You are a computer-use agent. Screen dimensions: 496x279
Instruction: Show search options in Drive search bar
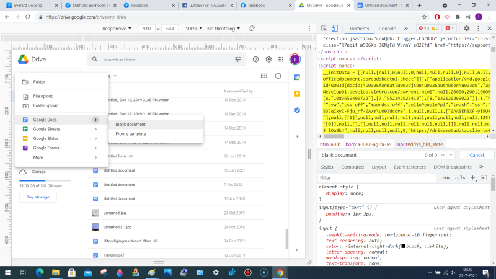237,60
